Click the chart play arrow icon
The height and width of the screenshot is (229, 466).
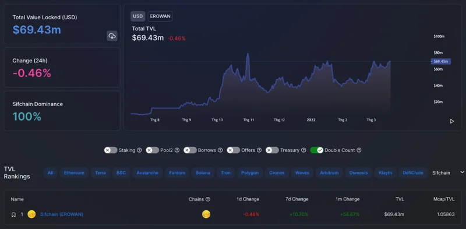[452, 121]
